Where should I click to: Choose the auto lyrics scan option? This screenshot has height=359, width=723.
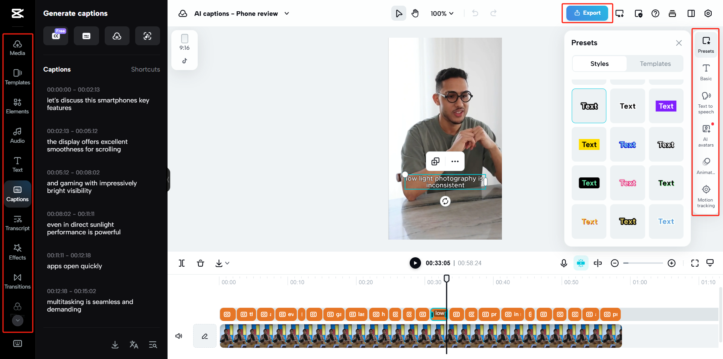tap(148, 36)
